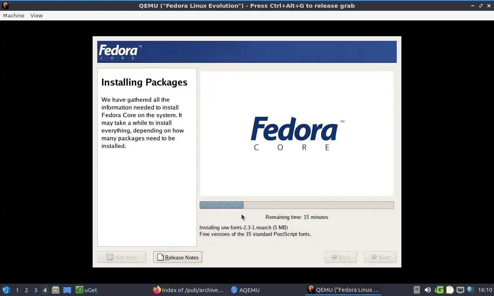Screen dimensions: 494x296
Task: Open the uGet green tray icon
Action: [x=439, y=290]
